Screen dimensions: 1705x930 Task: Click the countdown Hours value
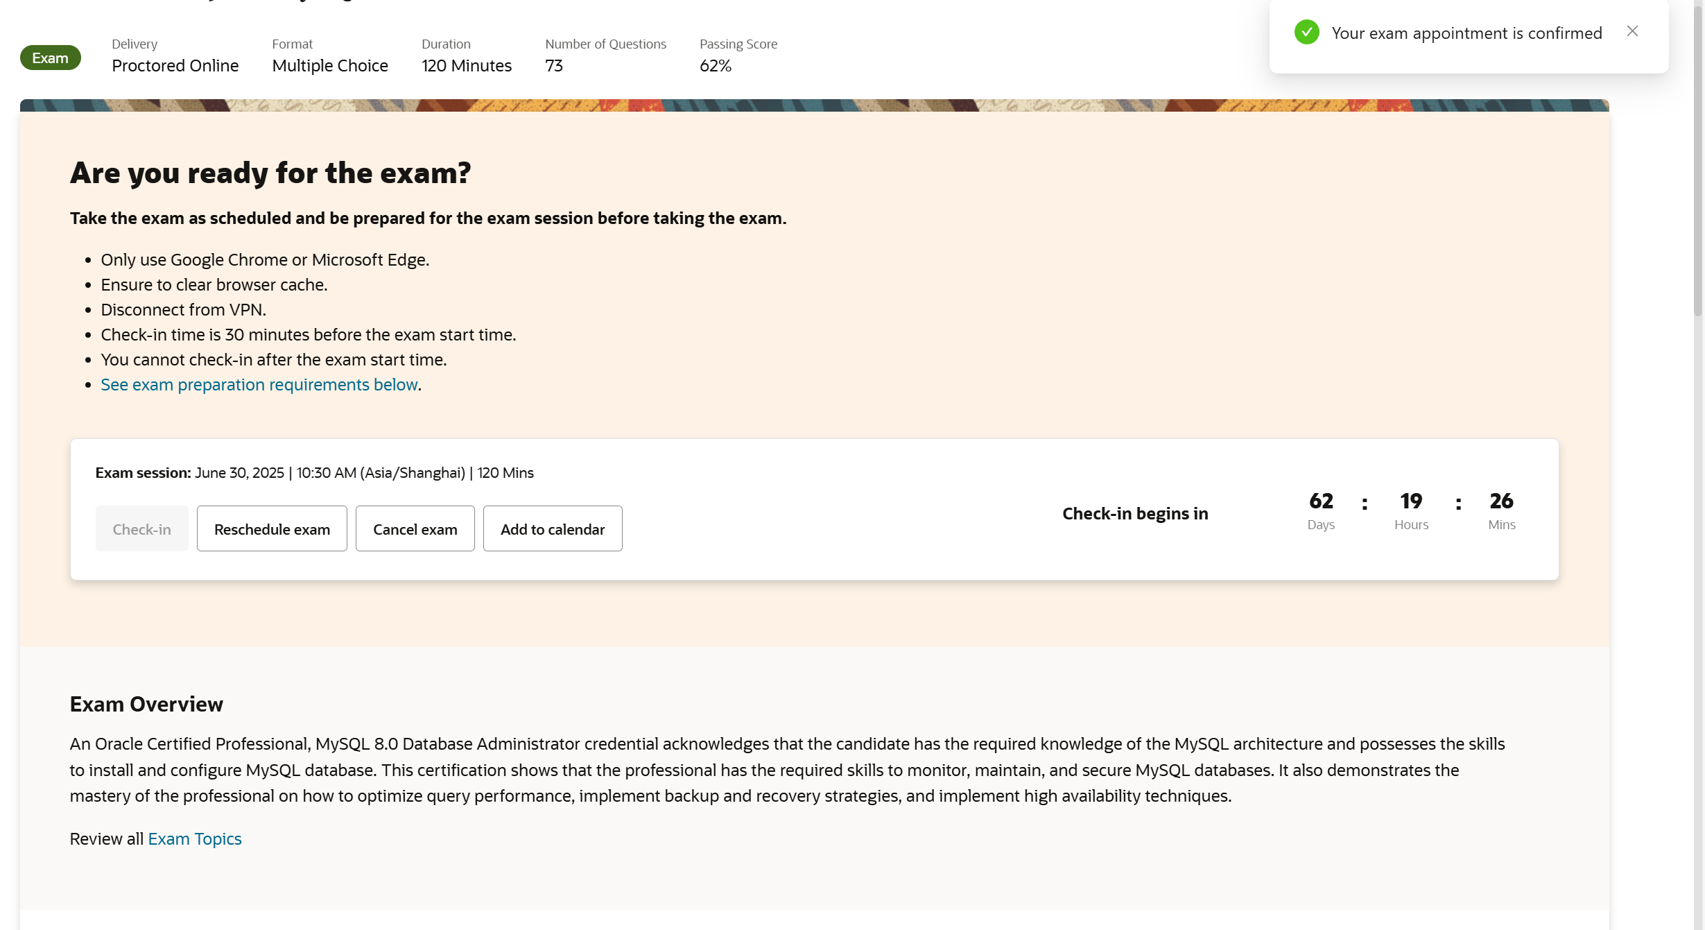[x=1410, y=501]
